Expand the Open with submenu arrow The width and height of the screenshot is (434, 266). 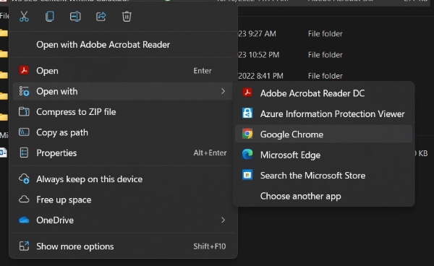point(223,91)
